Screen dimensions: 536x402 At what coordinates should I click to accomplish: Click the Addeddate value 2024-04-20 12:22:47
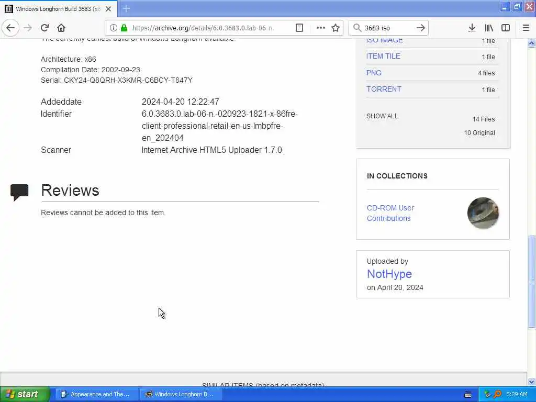point(180,102)
